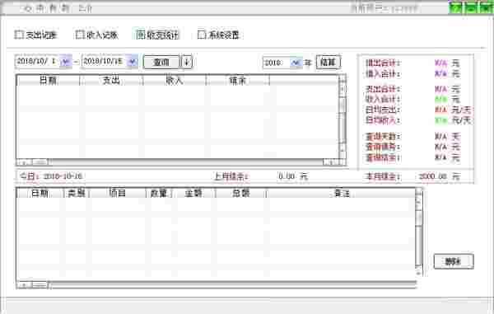This screenshot has height=314, width=494.
Task: Click the 项目 header in detail table
Action: [x=118, y=193]
